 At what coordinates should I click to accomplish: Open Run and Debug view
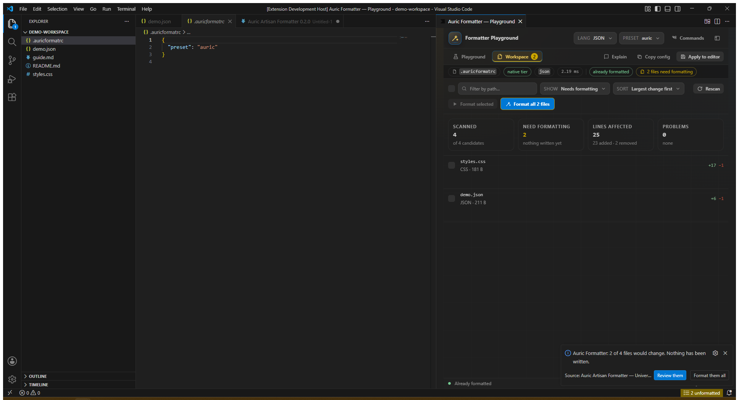point(12,79)
